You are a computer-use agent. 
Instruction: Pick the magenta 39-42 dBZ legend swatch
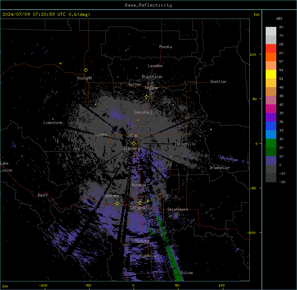[271, 108]
